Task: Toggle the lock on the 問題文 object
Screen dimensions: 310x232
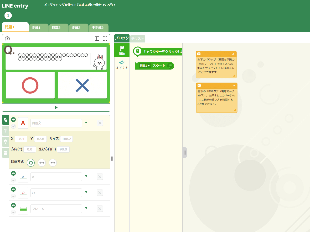Action: click(x=13, y=126)
